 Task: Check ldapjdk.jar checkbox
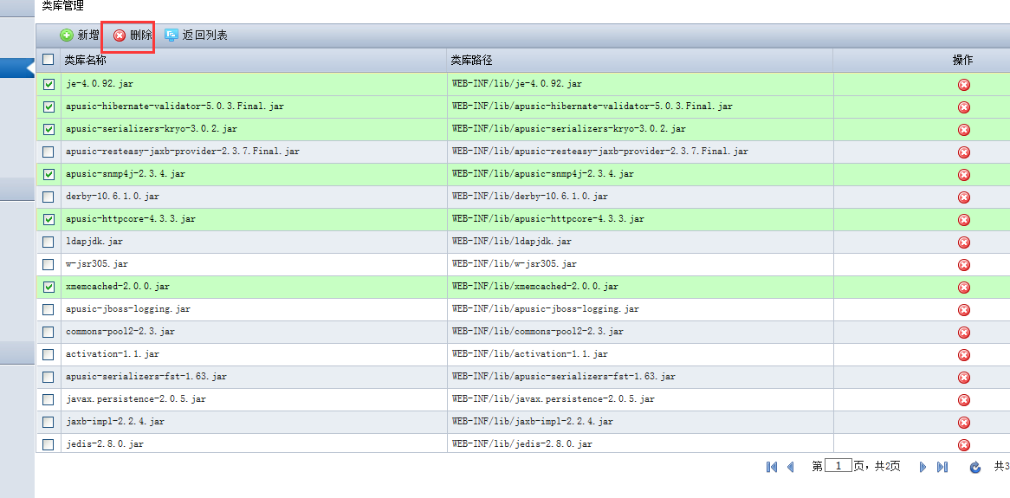click(49, 242)
